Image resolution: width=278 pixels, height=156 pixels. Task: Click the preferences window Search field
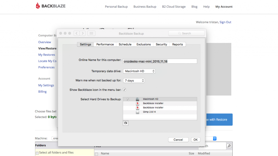point(187,33)
